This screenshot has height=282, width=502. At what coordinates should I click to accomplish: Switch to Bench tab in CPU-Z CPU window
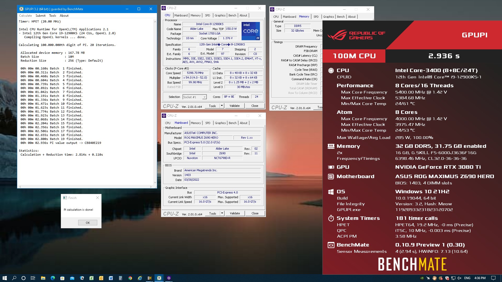(232, 15)
